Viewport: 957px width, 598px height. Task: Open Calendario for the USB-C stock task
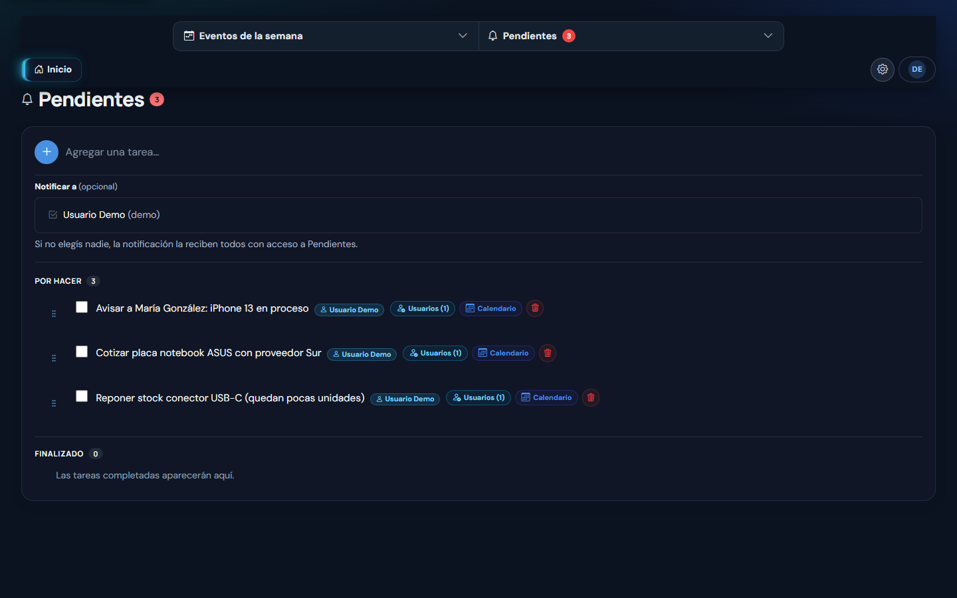(546, 397)
